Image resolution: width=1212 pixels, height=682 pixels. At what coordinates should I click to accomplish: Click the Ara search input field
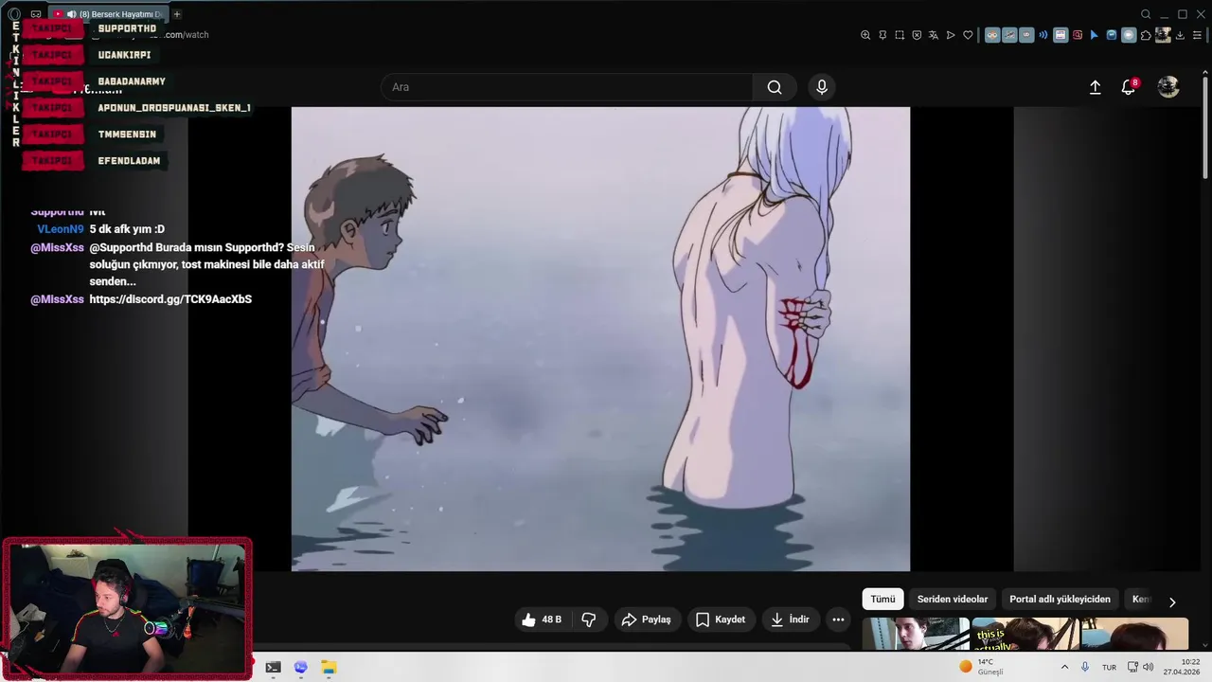point(566,87)
